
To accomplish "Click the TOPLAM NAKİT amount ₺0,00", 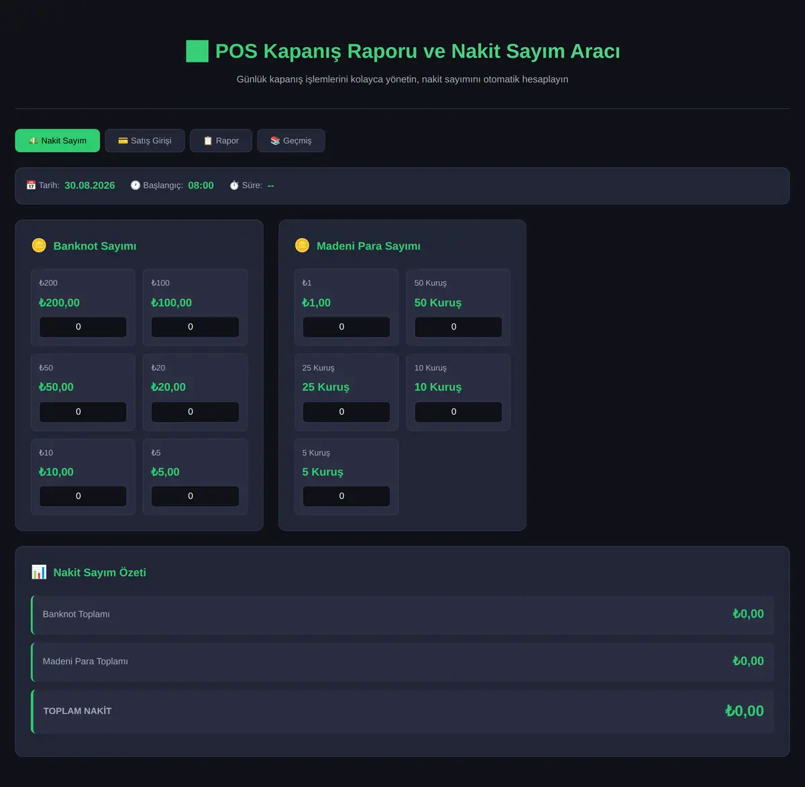I will pyautogui.click(x=745, y=711).
